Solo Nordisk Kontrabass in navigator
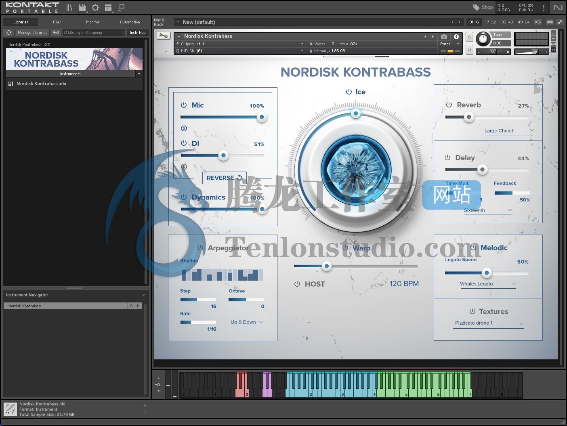Screen dimensions: 567x426 coord(131,306)
